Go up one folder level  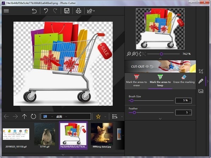pos(24,116)
